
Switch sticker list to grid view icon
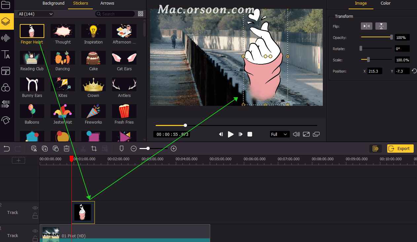(x=140, y=14)
